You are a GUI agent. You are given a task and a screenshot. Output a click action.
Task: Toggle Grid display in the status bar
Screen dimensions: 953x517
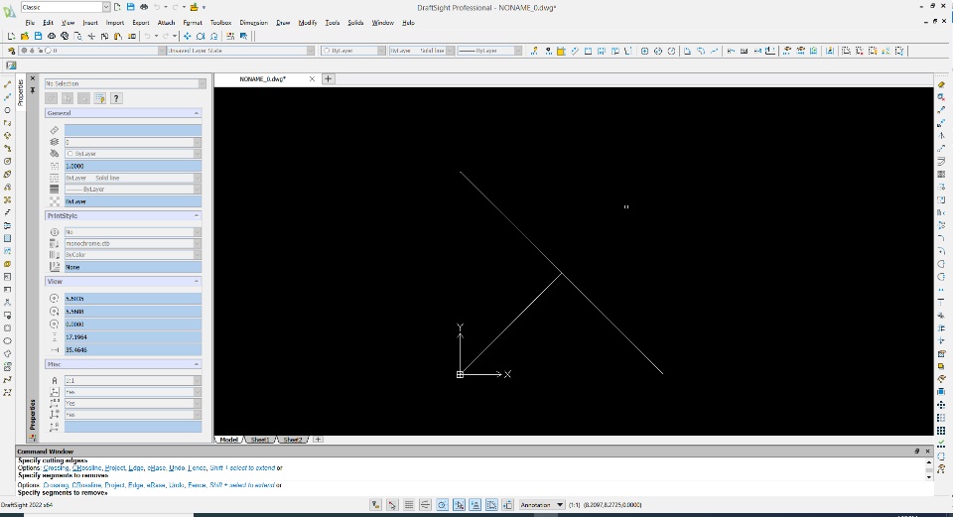392,505
